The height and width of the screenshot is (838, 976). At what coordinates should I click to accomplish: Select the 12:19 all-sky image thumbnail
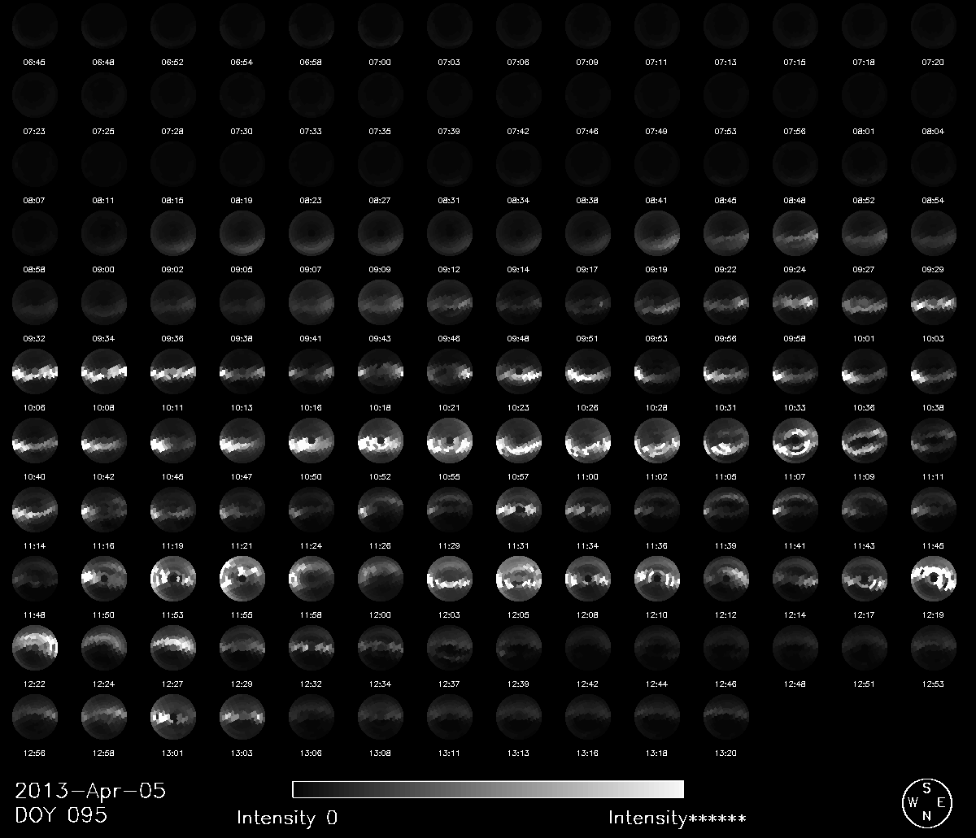click(934, 580)
